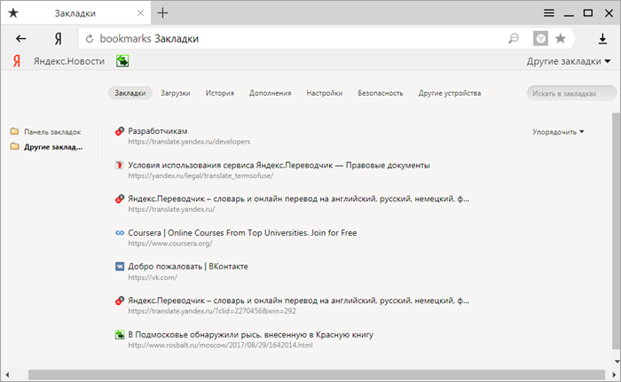Click the vertical scrollbar thumb

(617, 230)
